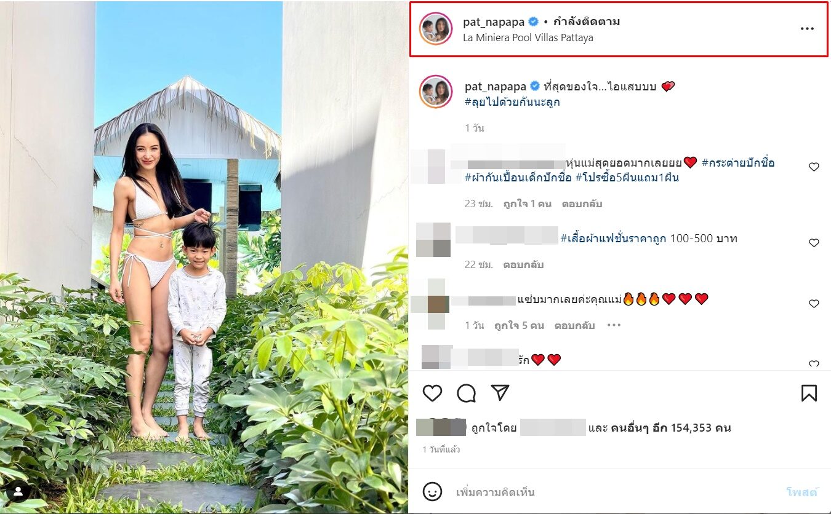Save the post with the bookmark icon
The height and width of the screenshot is (514, 831).
click(809, 393)
